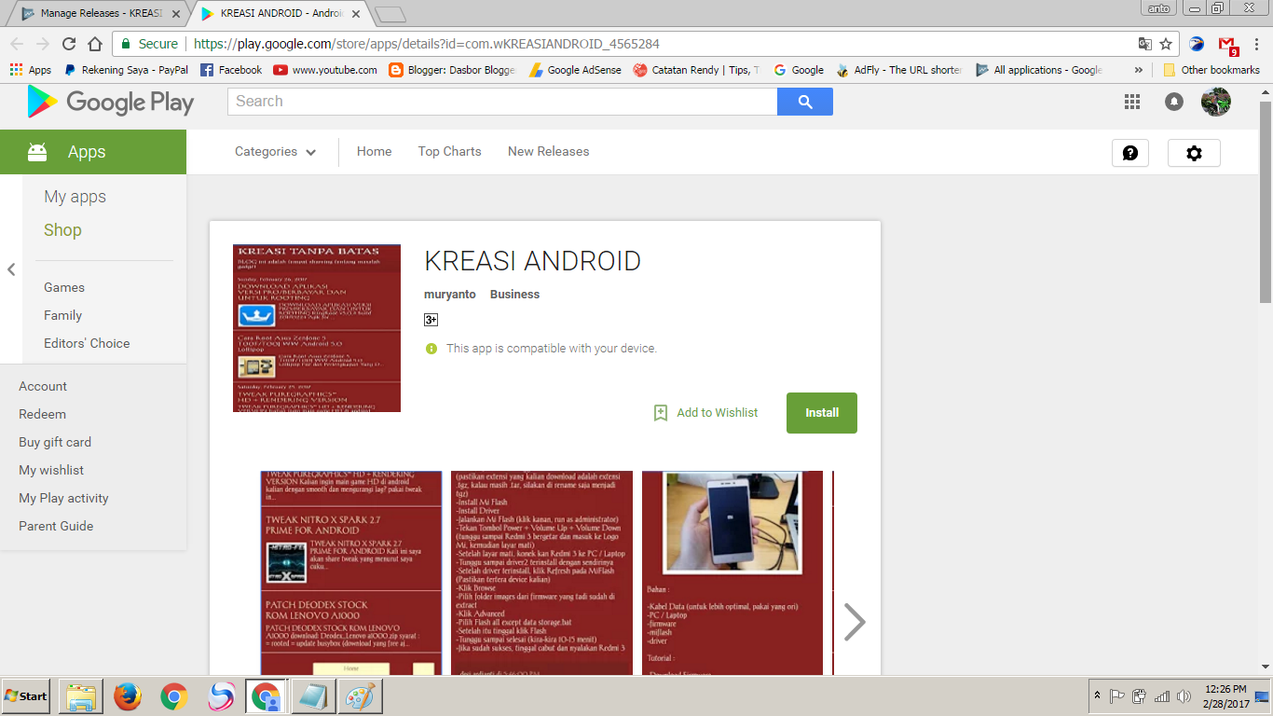The width and height of the screenshot is (1273, 716).
Task: Click the browser address bar URL
Action: tap(429, 44)
